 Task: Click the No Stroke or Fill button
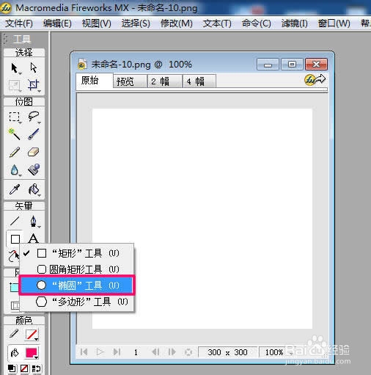pyautogui.click(x=24, y=368)
